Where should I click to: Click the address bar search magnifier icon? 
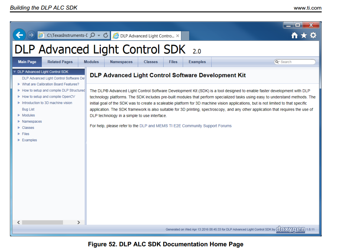pyautogui.click(x=92, y=35)
